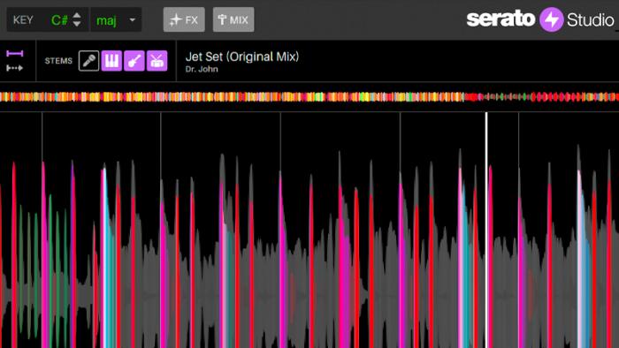Click the white dotted arrow icon
619x348 pixels.
tap(15, 68)
